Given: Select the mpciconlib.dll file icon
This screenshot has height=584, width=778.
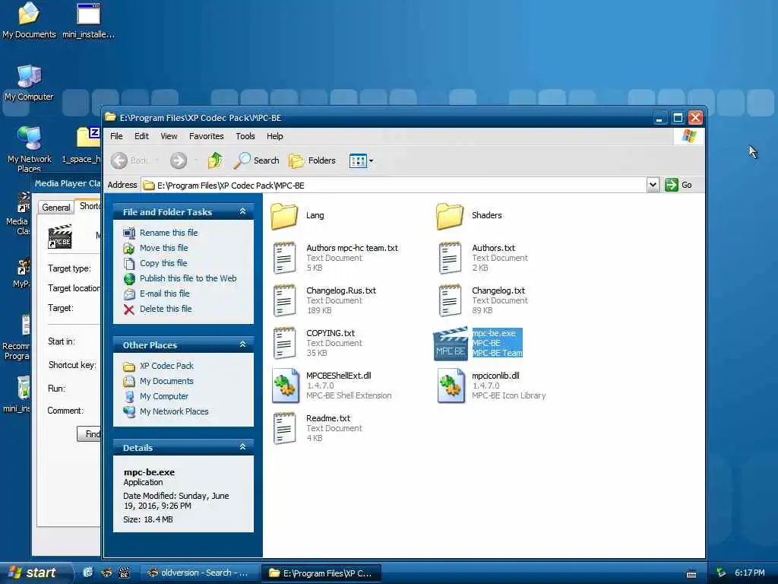Looking at the screenshot, I should [x=451, y=386].
